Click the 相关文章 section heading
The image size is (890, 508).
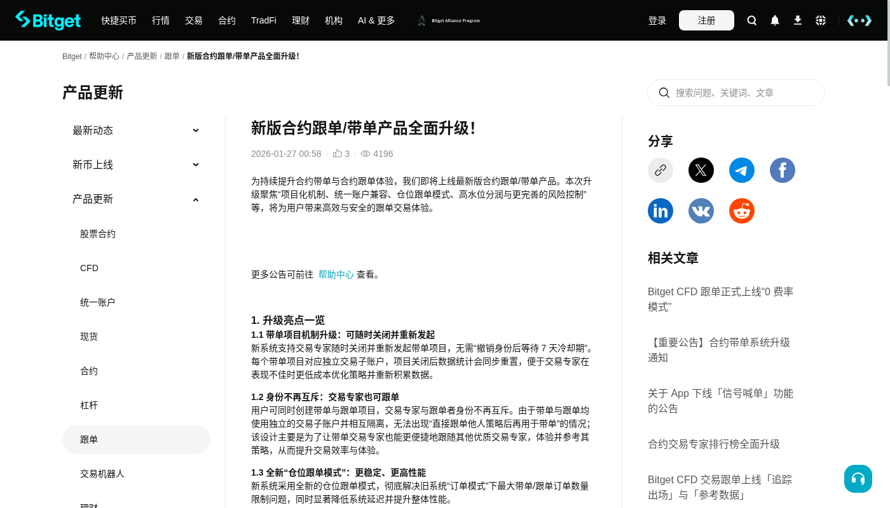[673, 258]
